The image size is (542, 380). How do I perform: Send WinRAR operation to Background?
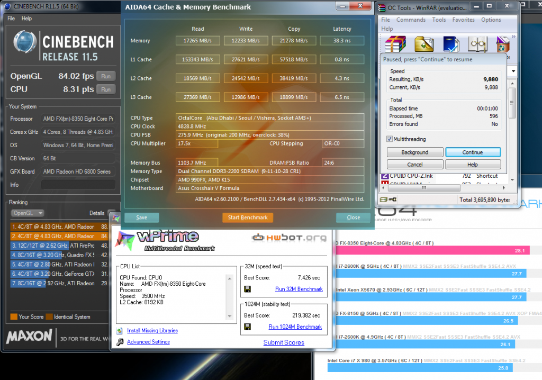pos(415,152)
